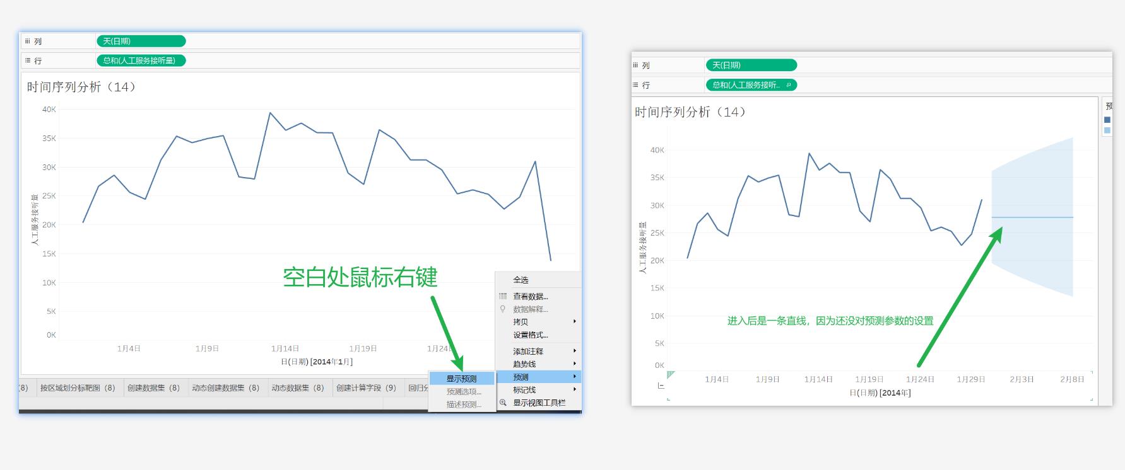Click the highest peak of the left chart line
Image resolution: width=1125 pixels, height=470 pixels.
tap(270, 113)
